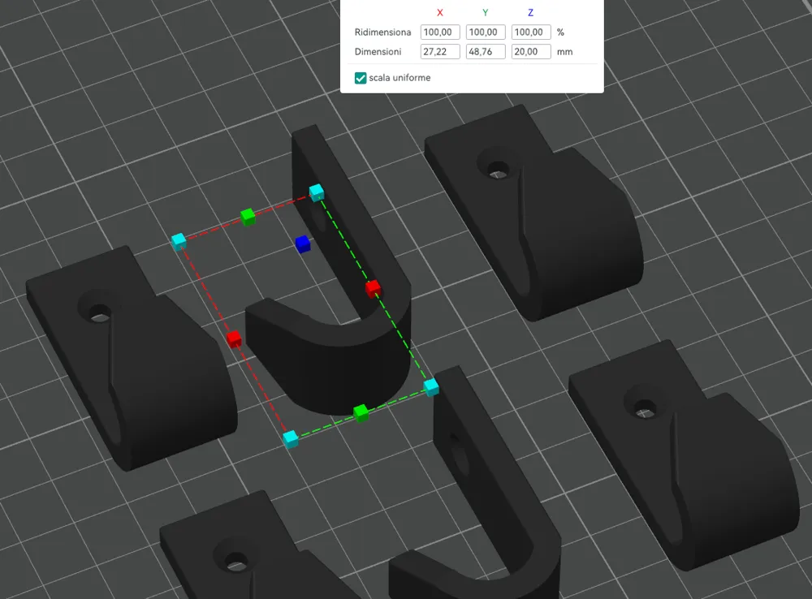This screenshot has width=812, height=599.
Task: Click the green Y column header
Action: pyautogui.click(x=485, y=12)
